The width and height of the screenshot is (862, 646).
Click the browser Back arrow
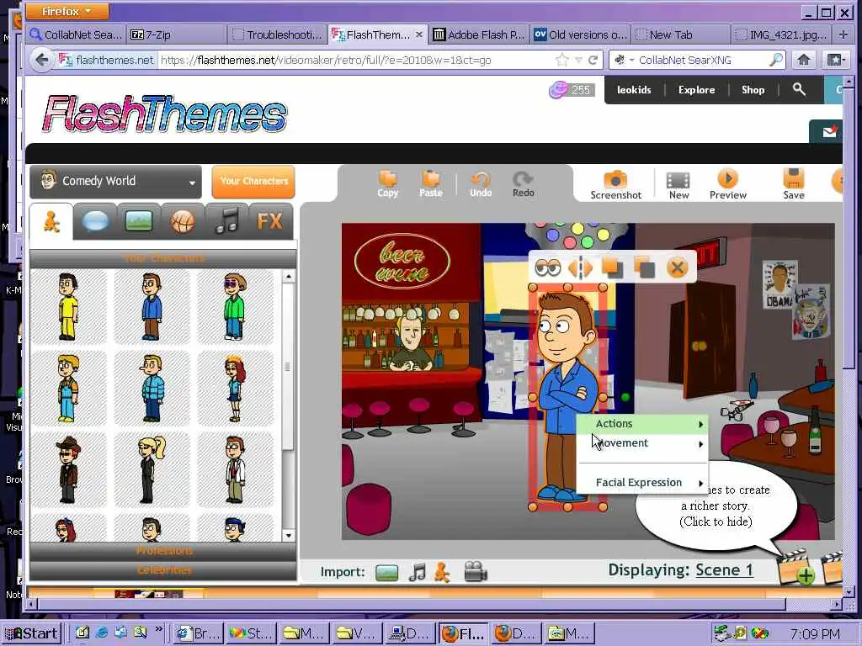pos(42,60)
